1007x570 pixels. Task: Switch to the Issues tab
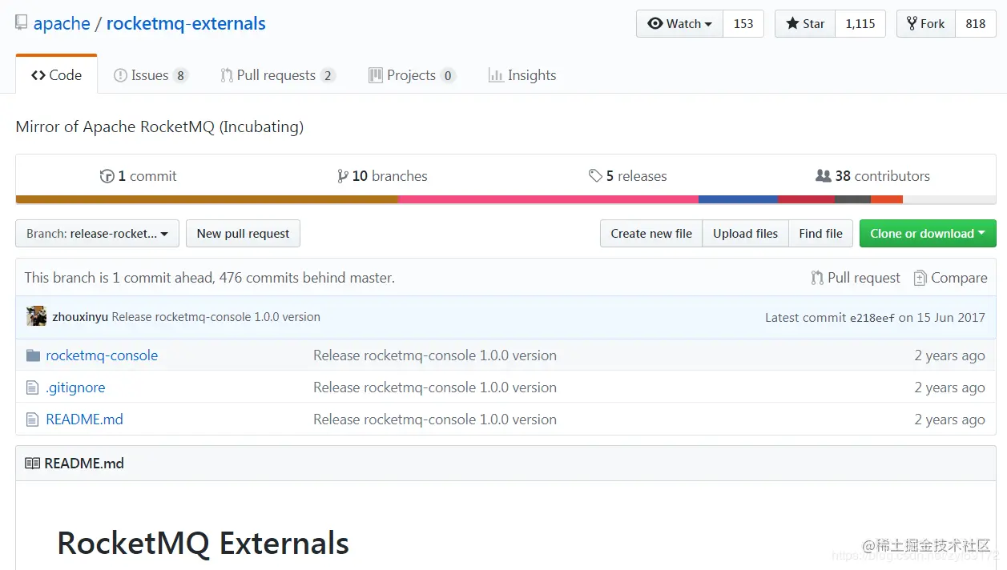coord(151,75)
